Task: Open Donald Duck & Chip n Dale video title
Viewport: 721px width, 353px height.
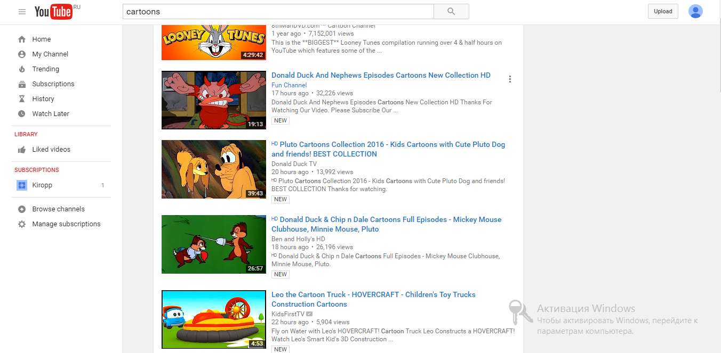Action: (387, 224)
